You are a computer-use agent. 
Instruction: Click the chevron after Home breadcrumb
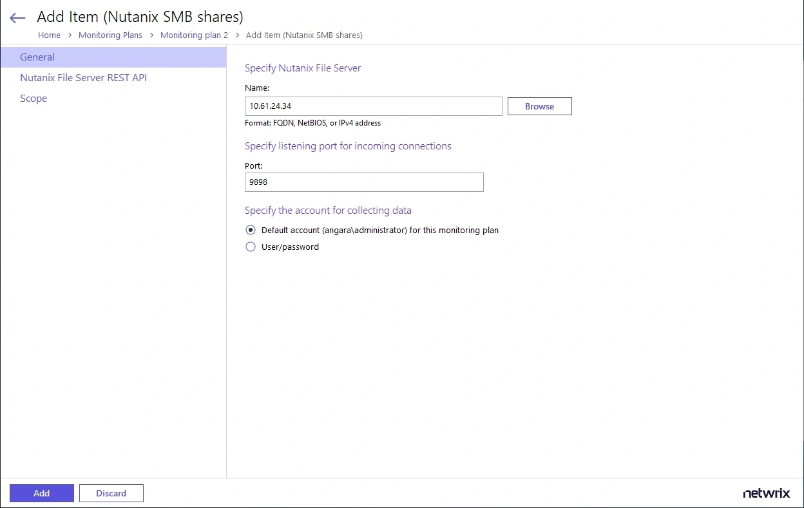click(x=68, y=35)
